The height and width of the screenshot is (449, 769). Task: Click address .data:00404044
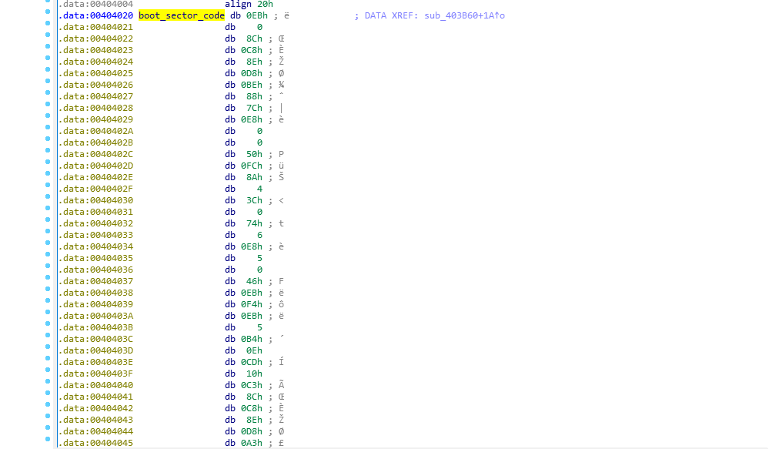(x=95, y=431)
